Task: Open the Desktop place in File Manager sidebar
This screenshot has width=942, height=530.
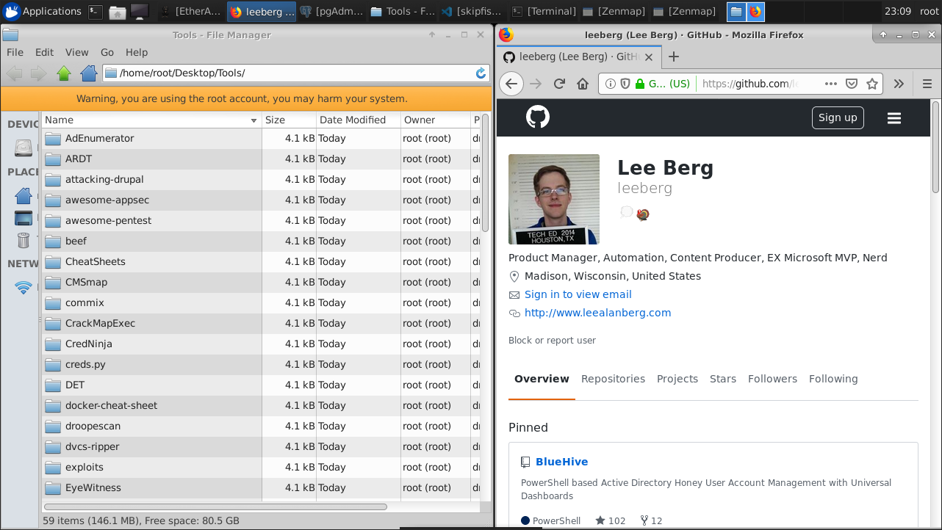Action: point(24,218)
